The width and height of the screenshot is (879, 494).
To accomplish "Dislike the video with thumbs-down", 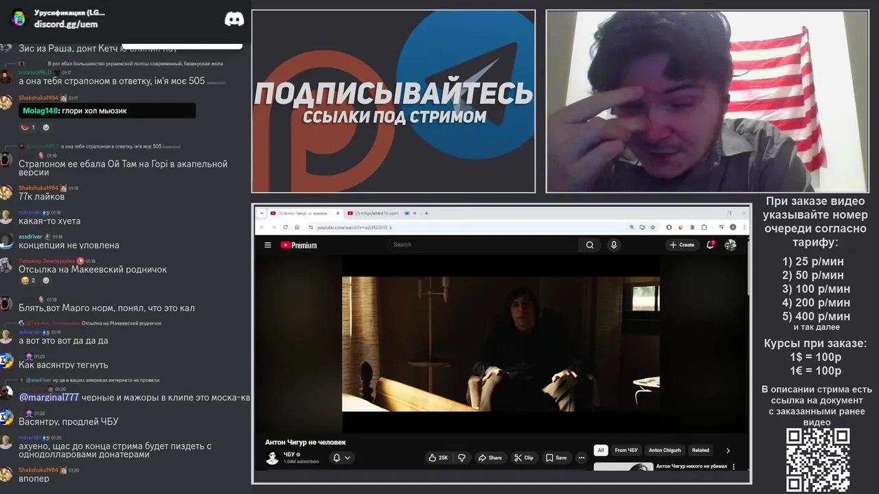I will pos(462,458).
